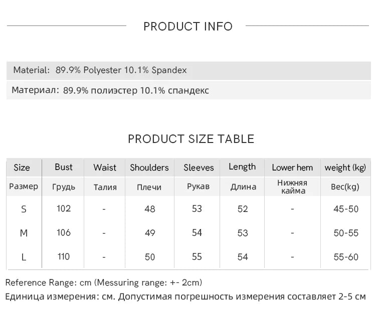This screenshot has width=376, height=315.
Task: Select the Size column header
Action: click(22, 167)
